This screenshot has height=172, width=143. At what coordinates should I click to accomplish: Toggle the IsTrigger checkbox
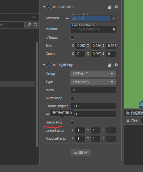click(x=72, y=38)
